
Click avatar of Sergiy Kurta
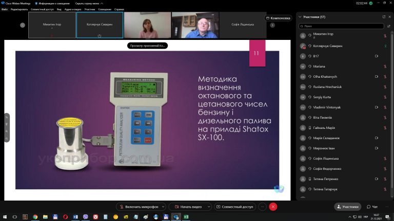pos(303,97)
